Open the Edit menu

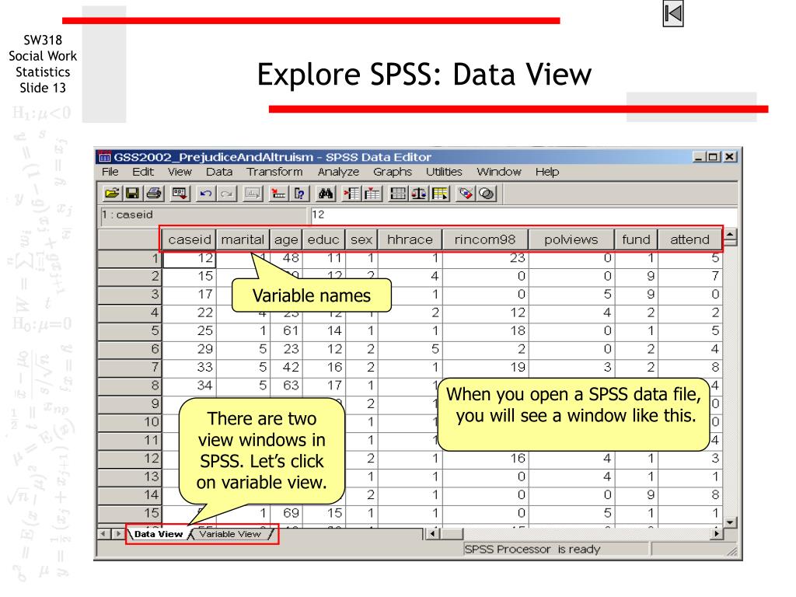(143, 172)
